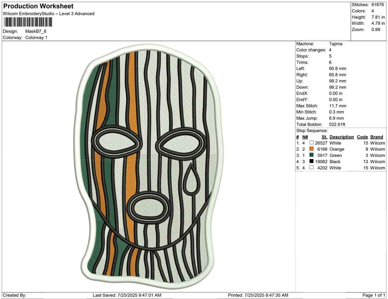The width and height of the screenshot is (388, 299).
Task: Click 'Wilcom EmbroideryStudio – Level 3 Advanced' text
Action: (49, 14)
